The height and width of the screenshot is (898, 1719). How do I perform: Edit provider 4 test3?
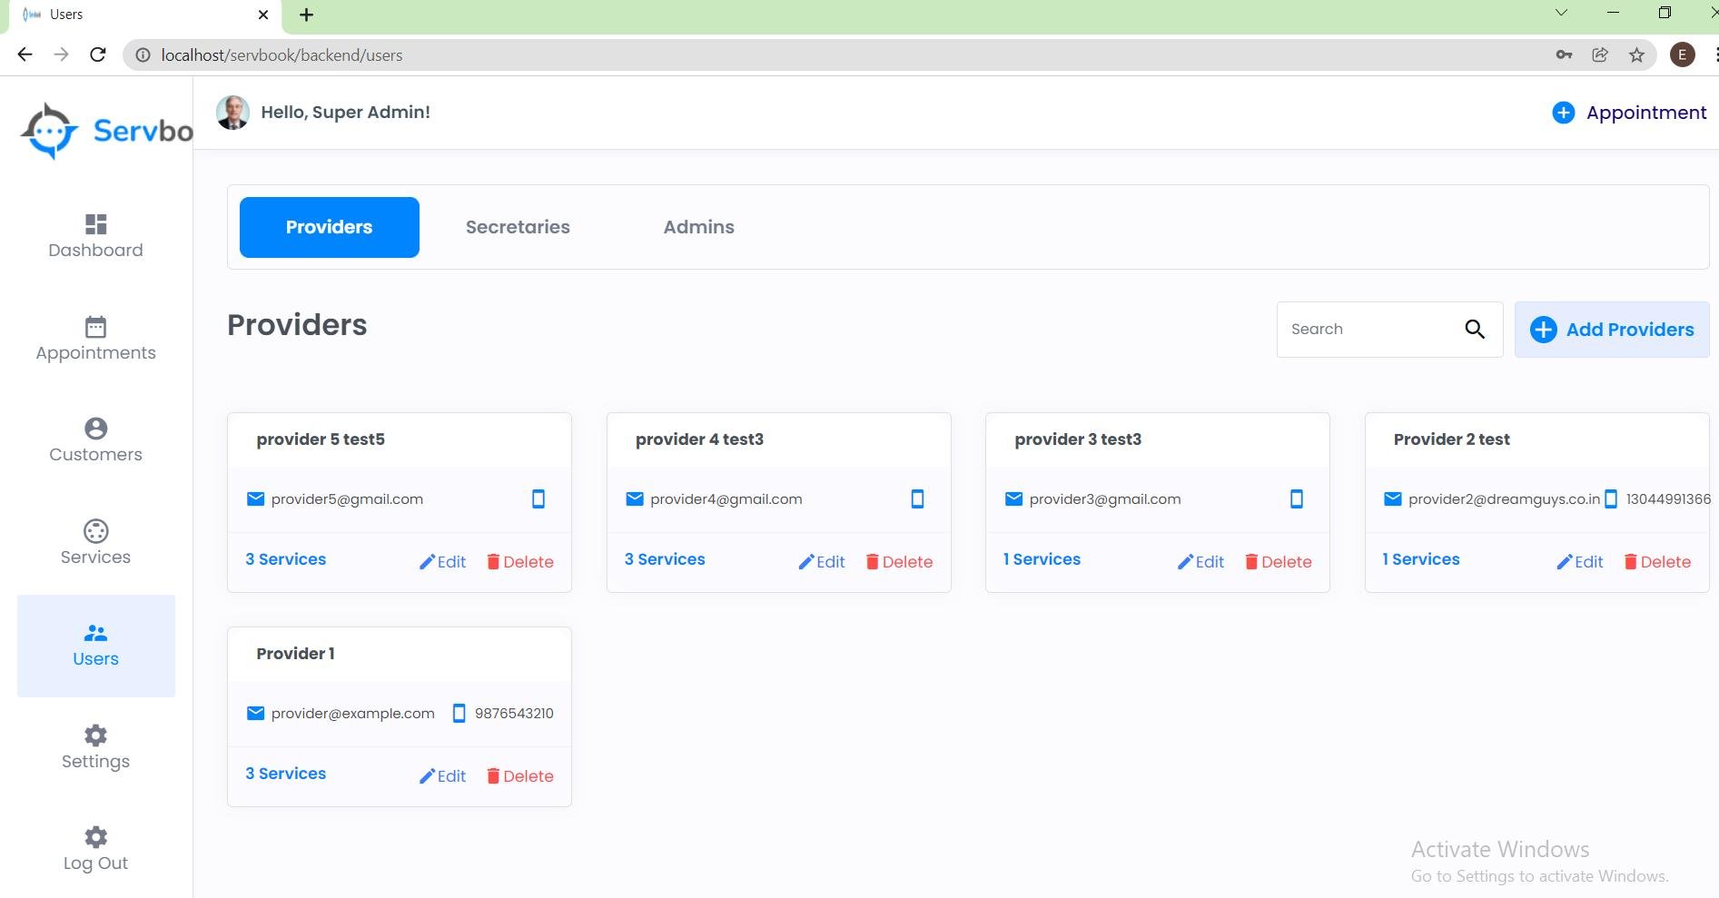[822, 562]
